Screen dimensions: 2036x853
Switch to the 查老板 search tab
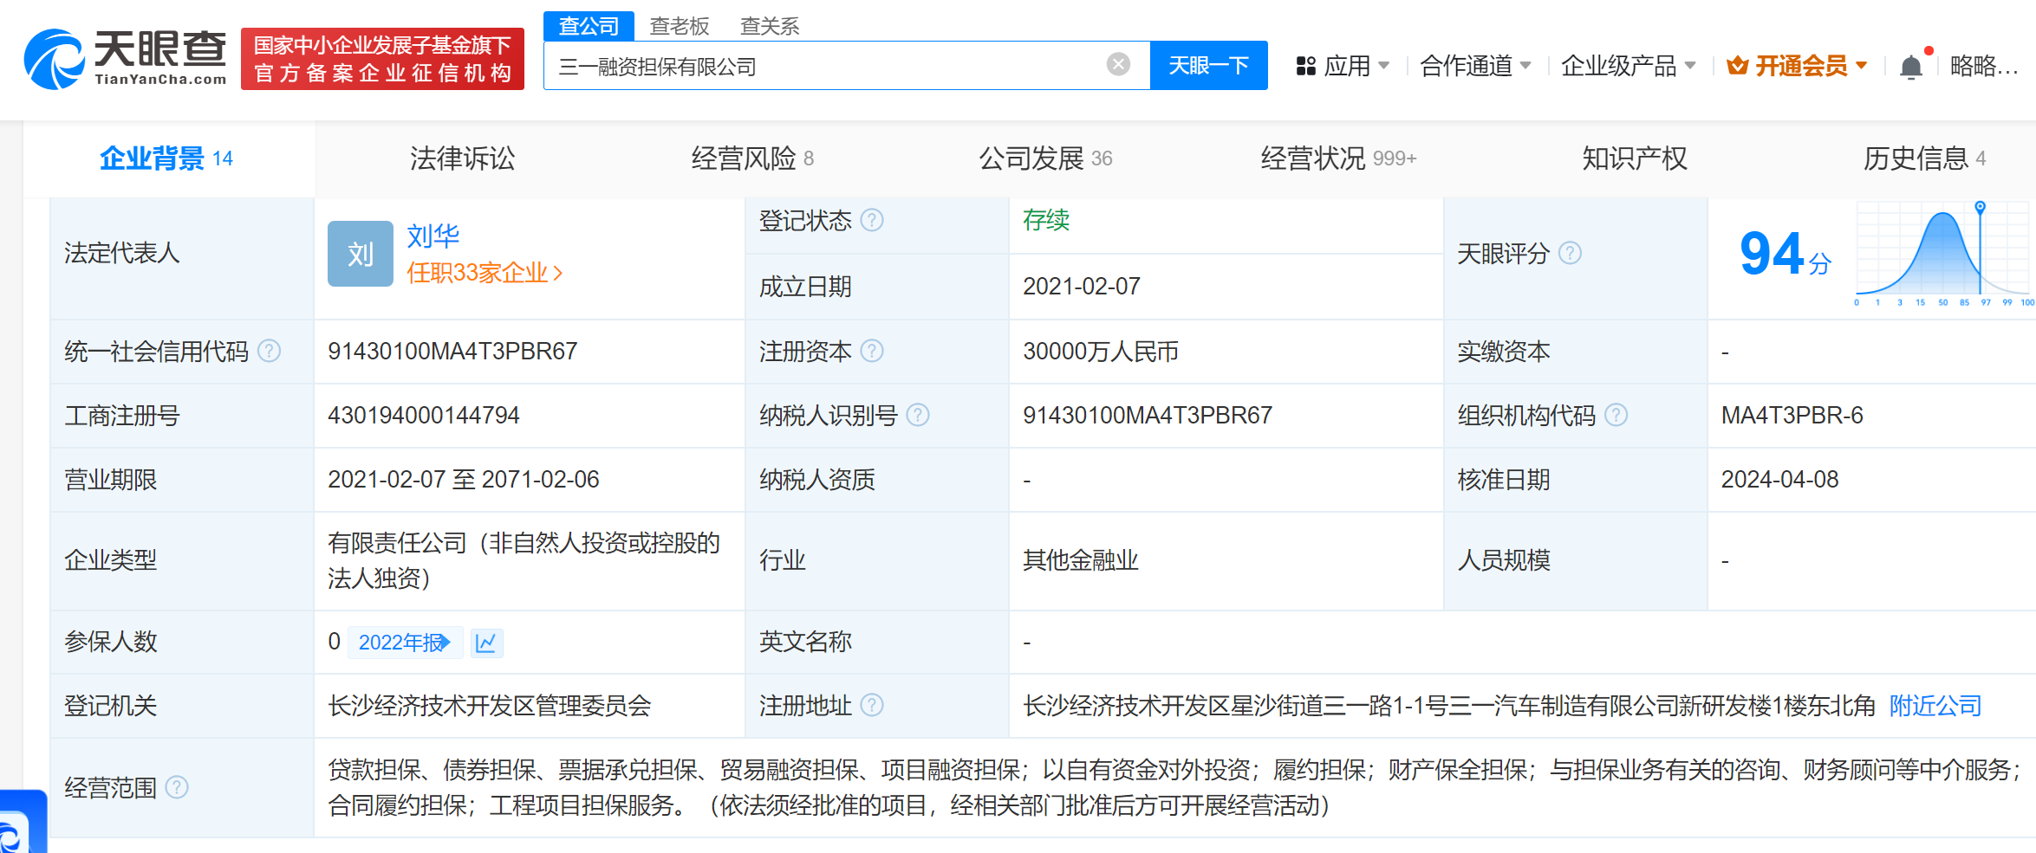pos(679,26)
